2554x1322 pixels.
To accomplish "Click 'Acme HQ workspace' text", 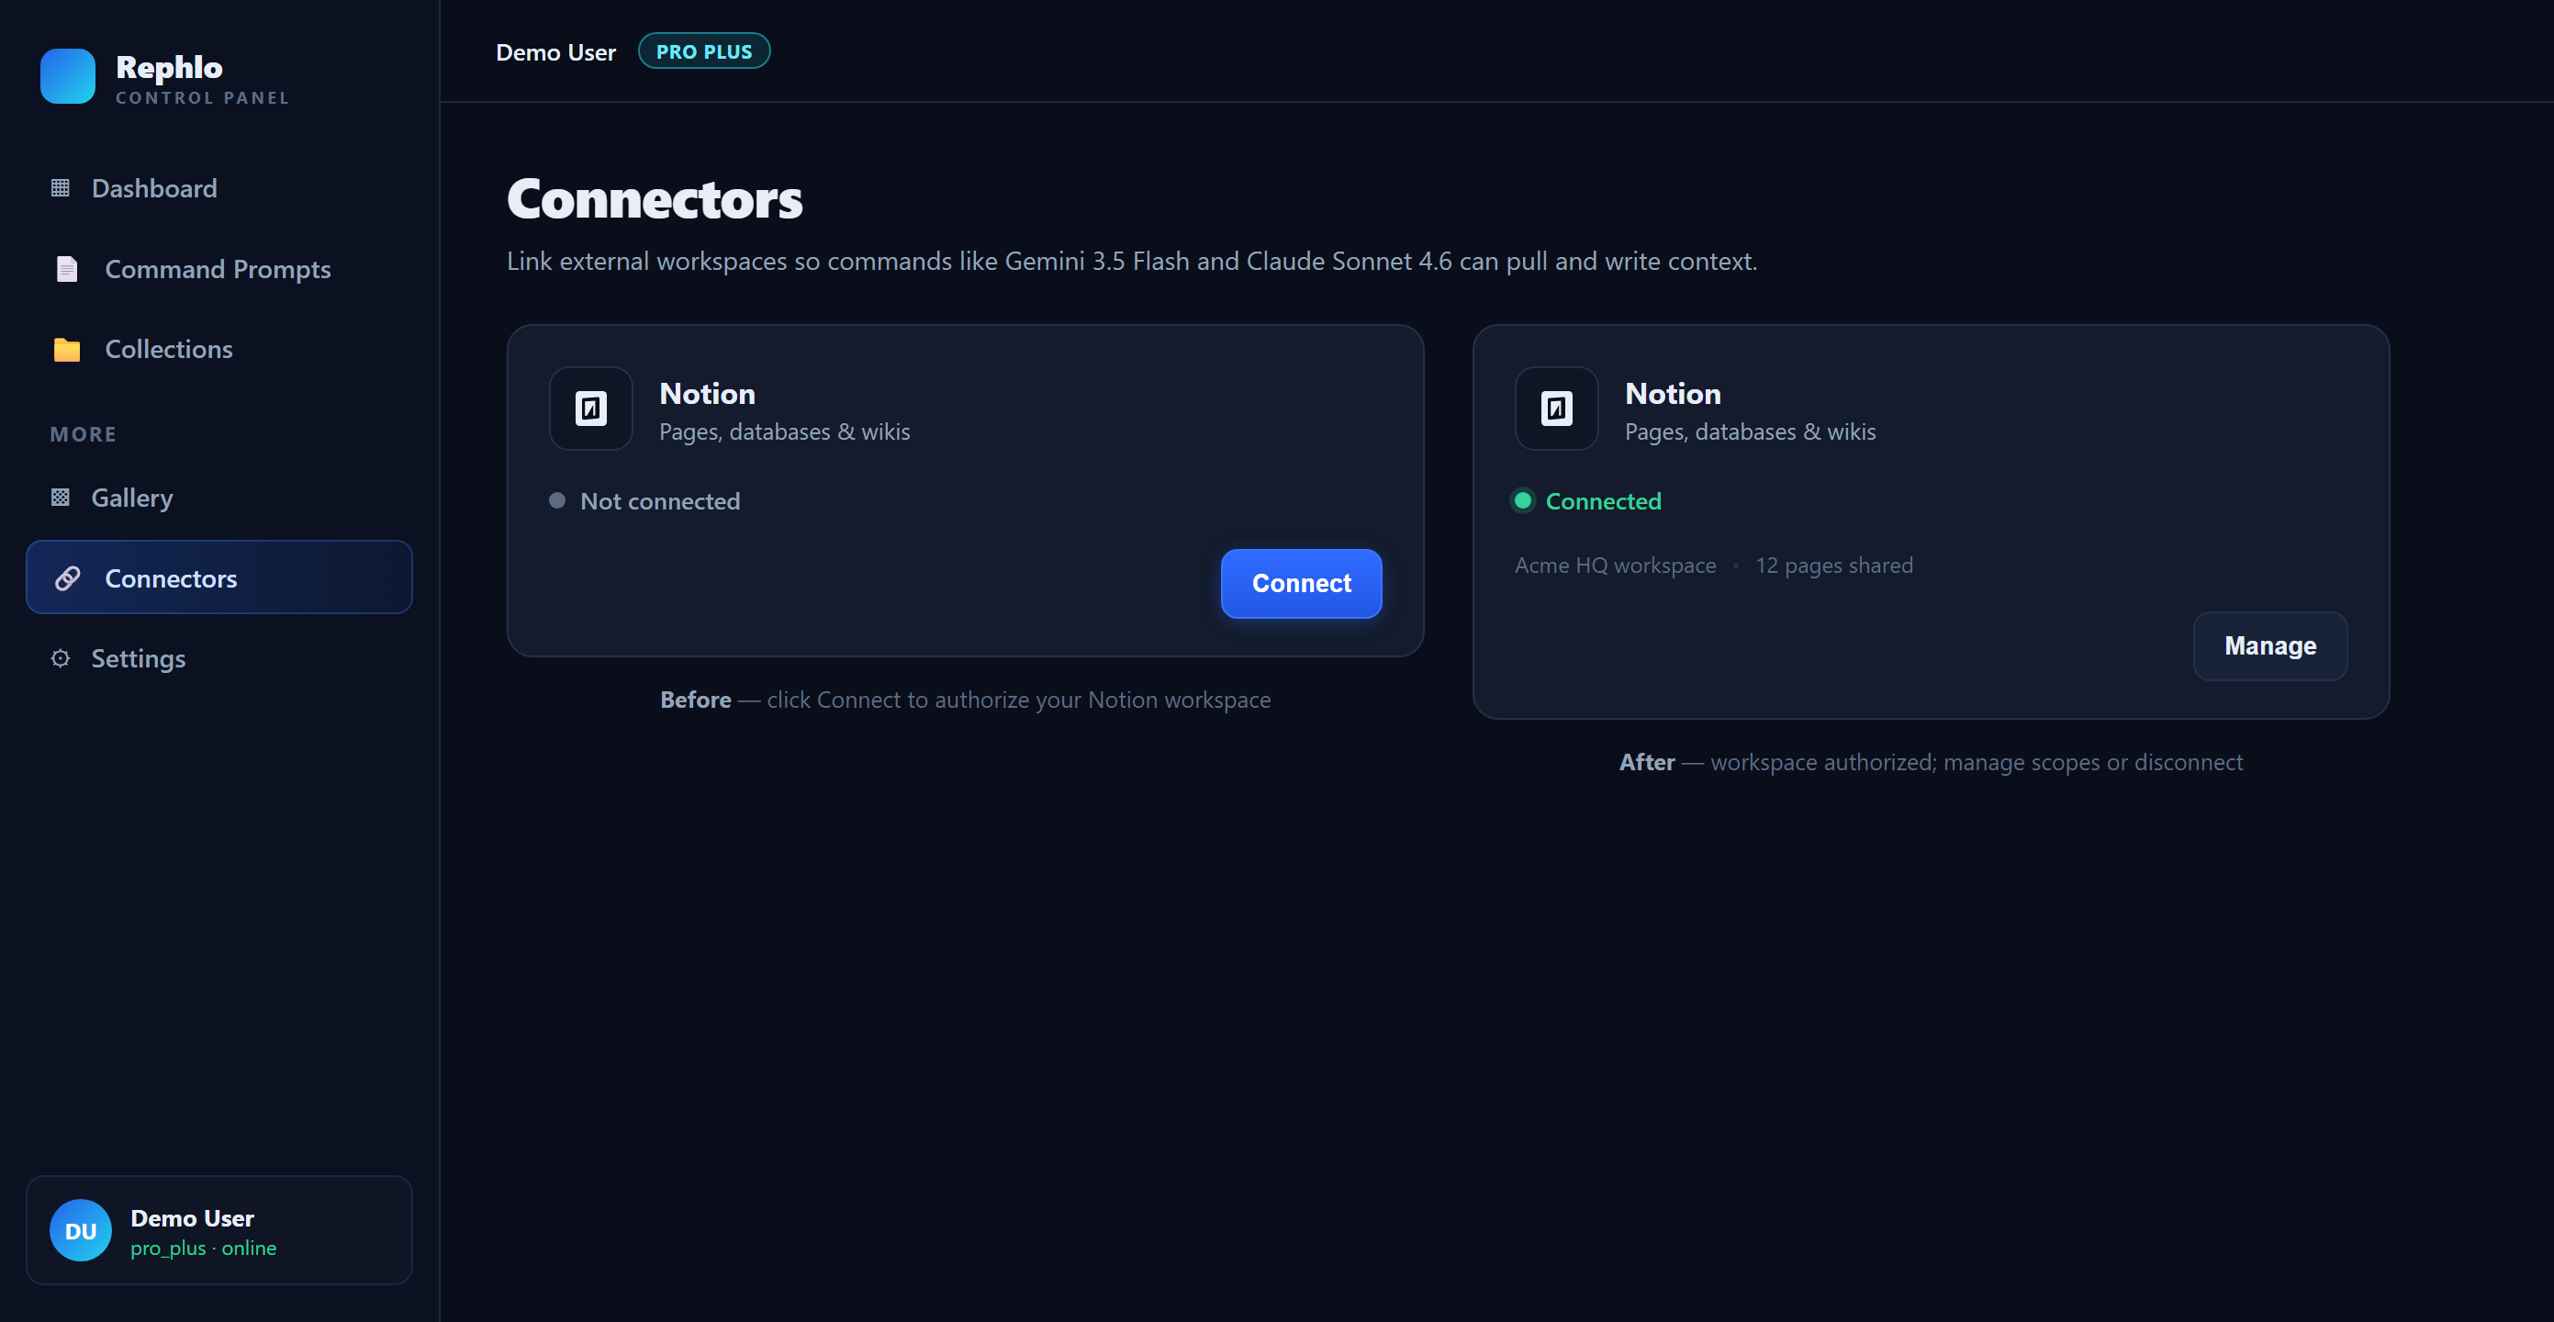I will 1615,566.
